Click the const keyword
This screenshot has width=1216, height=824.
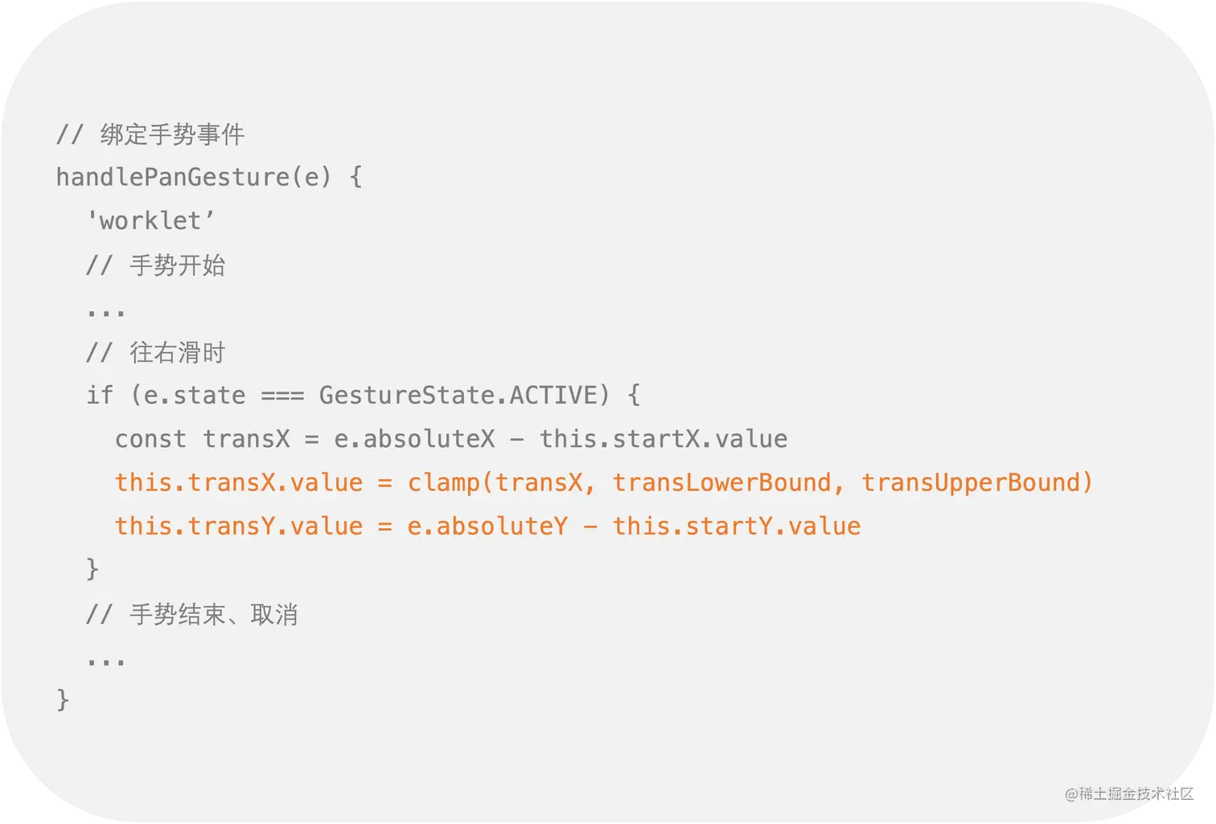(150, 439)
